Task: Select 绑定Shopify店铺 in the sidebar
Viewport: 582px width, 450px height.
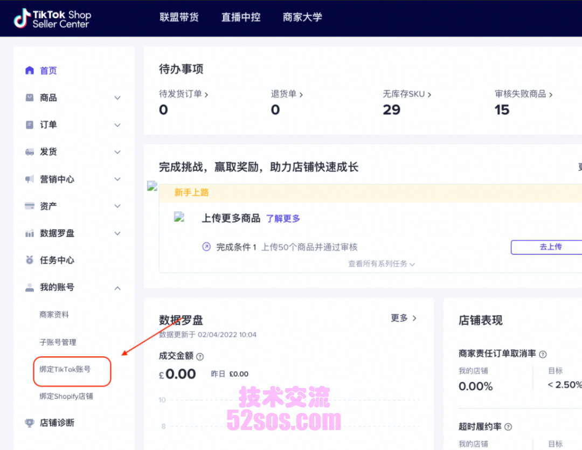Action: pos(66,397)
